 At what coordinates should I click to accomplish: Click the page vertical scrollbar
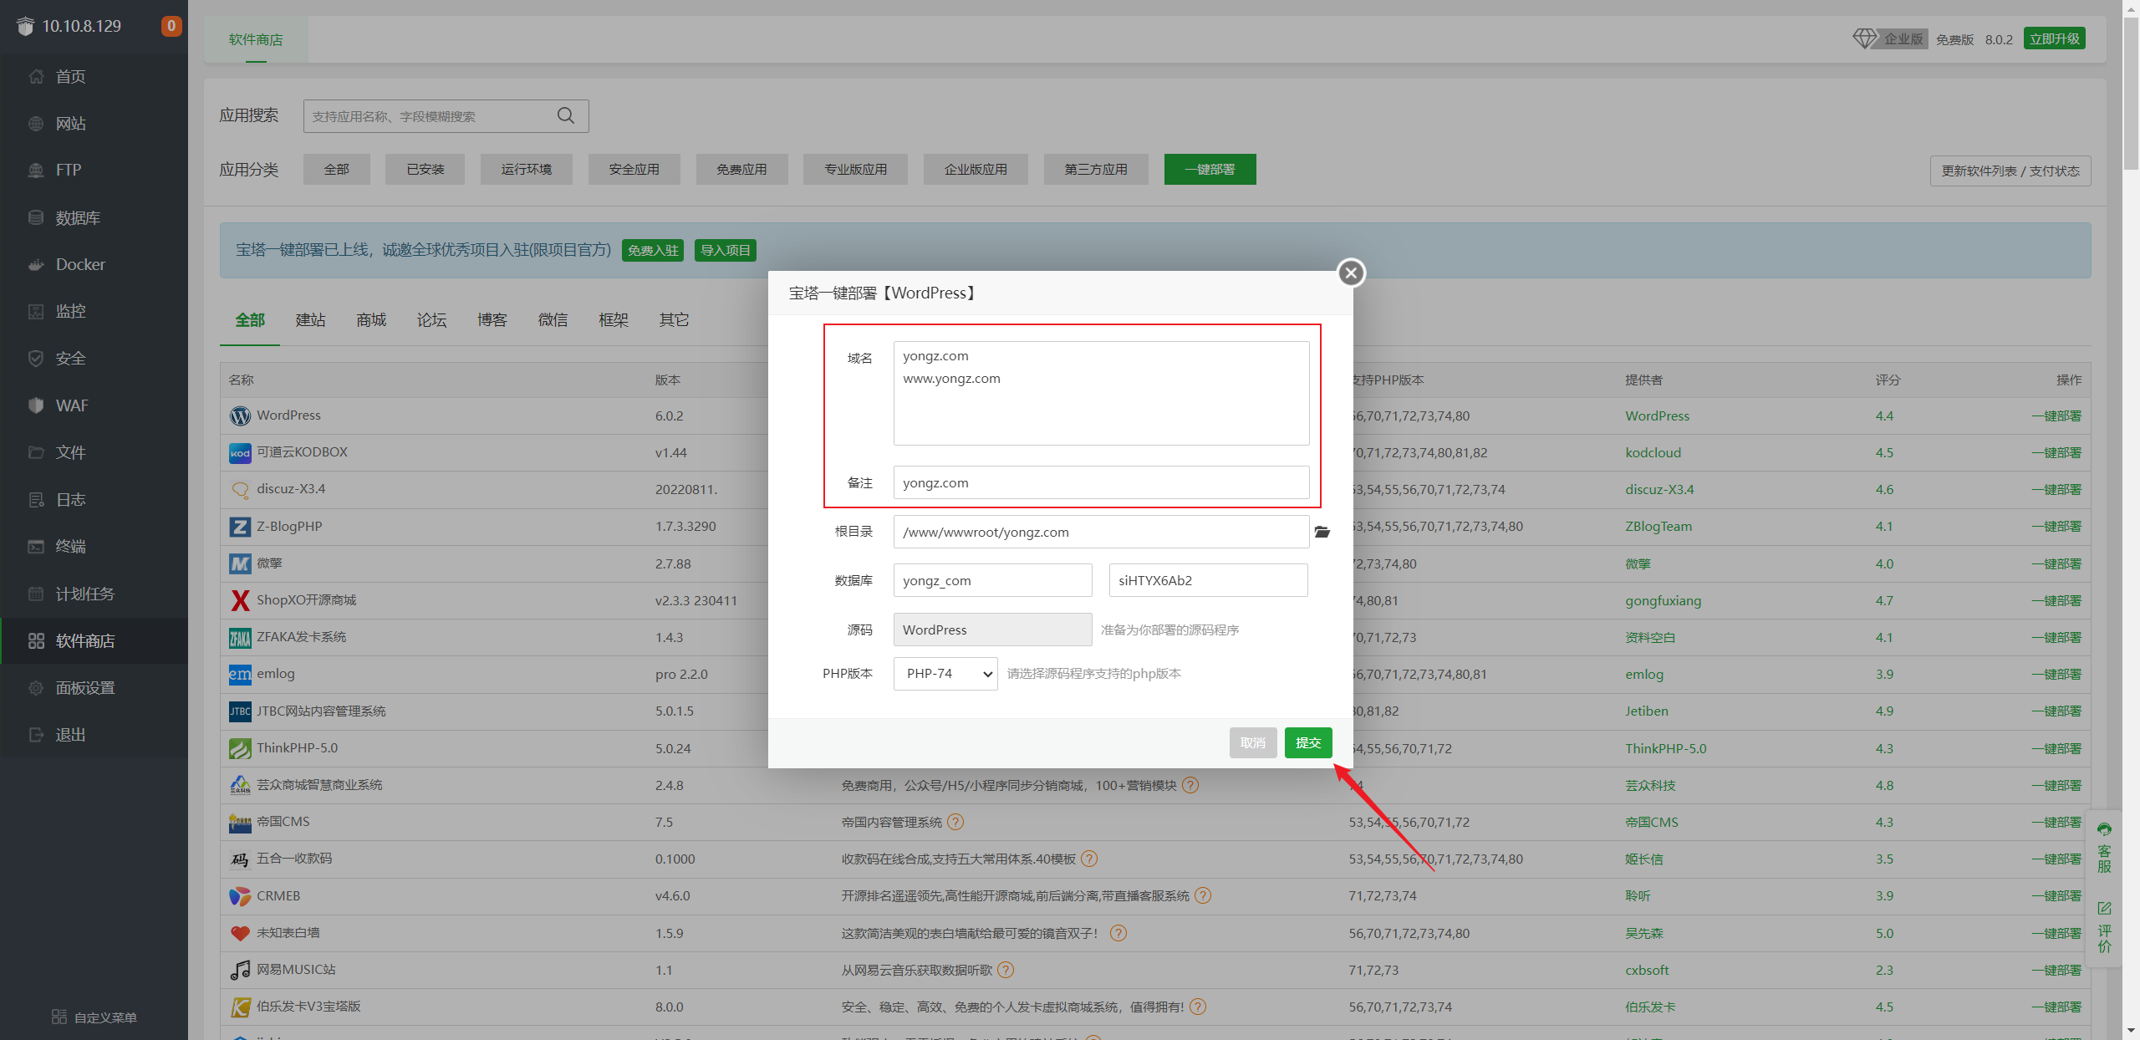pyautogui.click(x=2132, y=92)
